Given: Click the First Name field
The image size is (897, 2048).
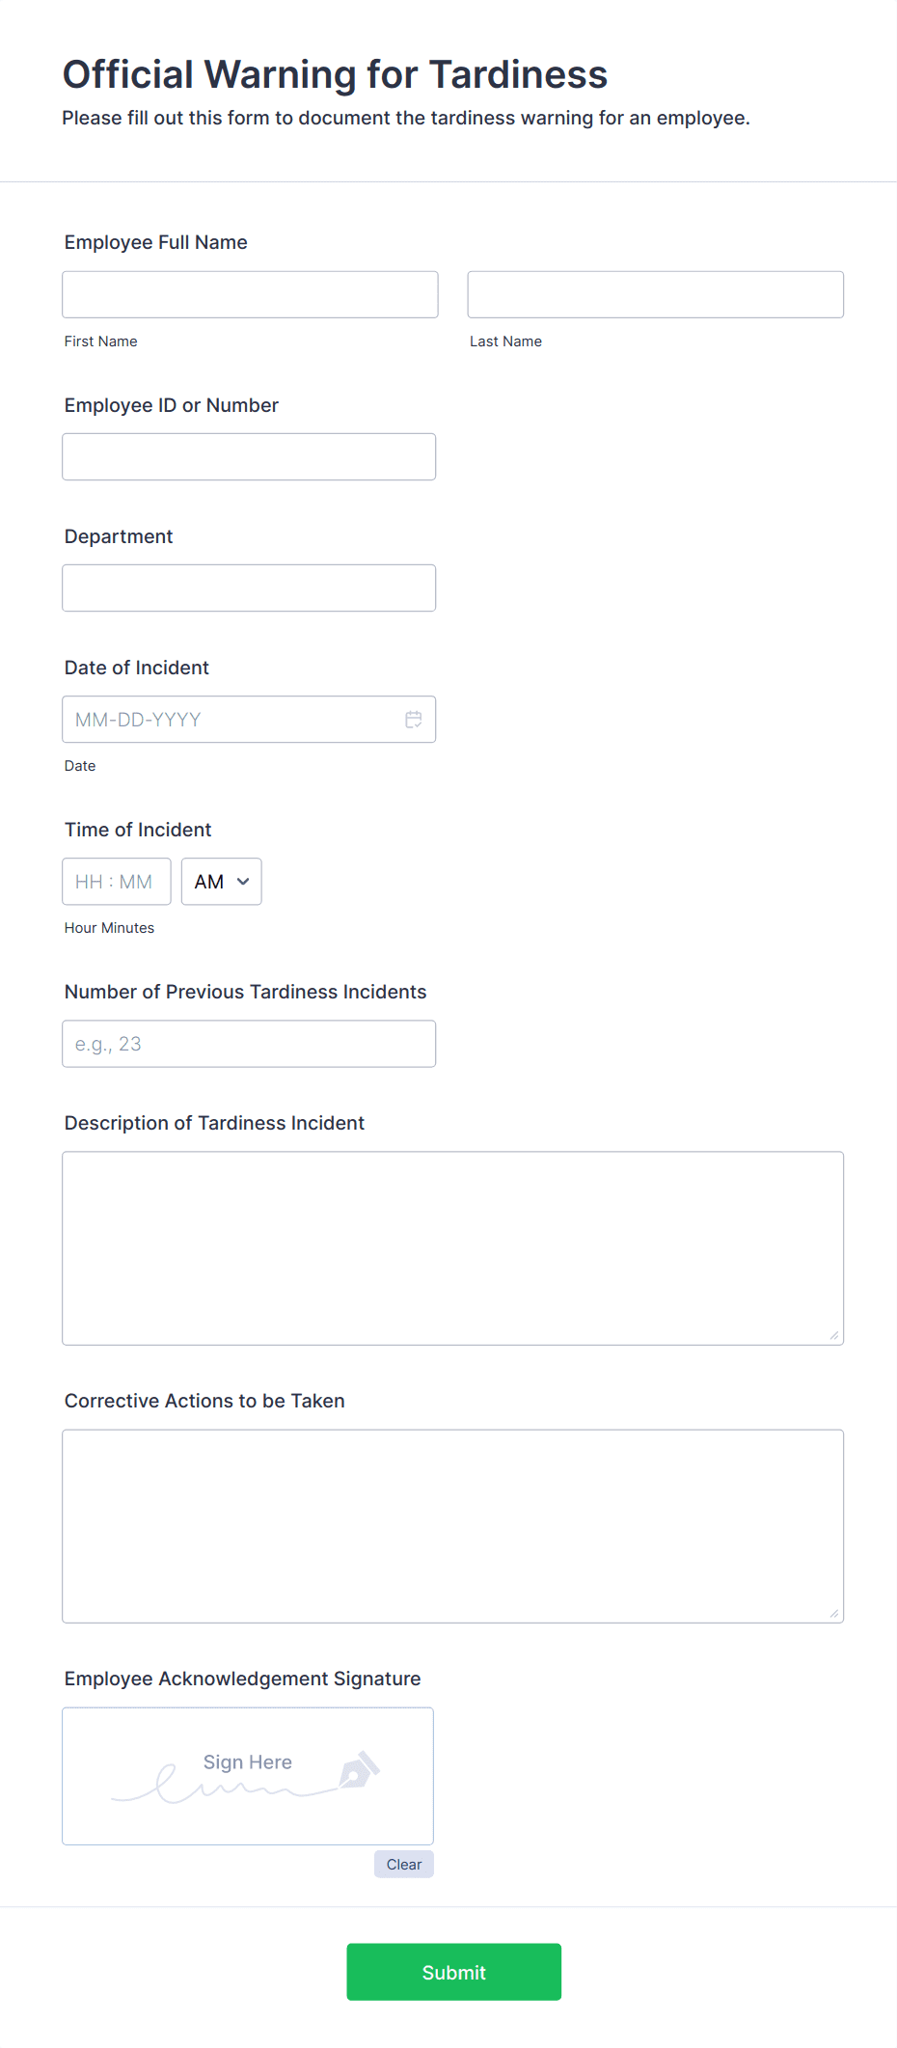Looking at the screenshot, I should point(249,294).
